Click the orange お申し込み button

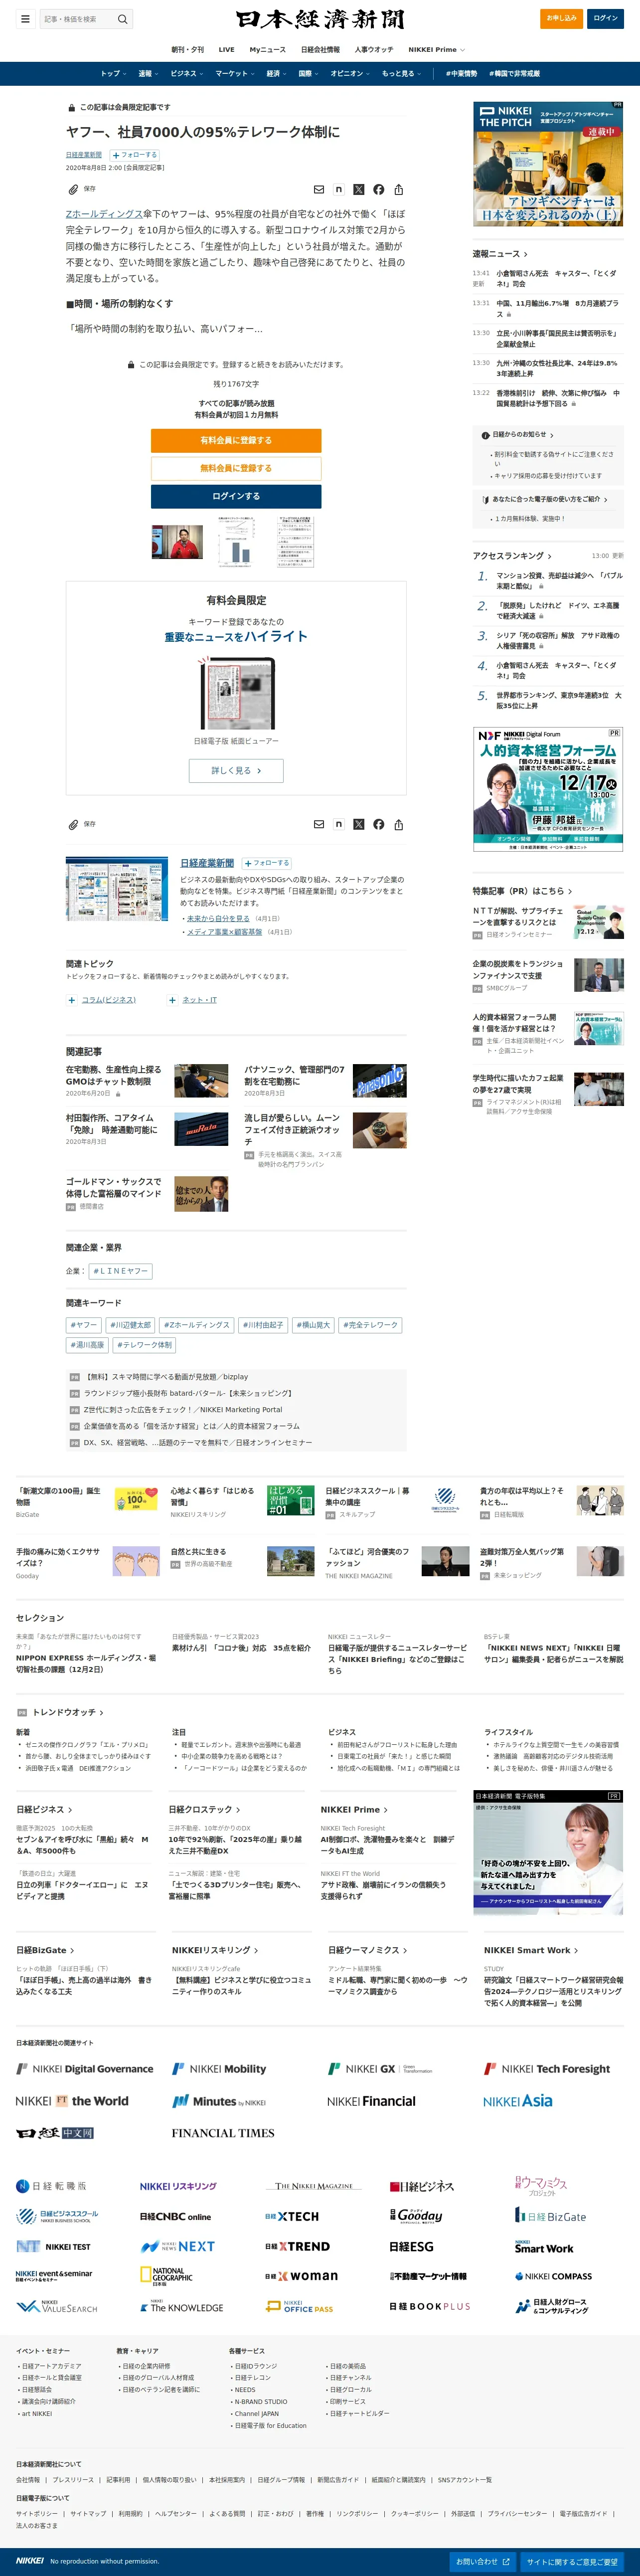pyautogui.click(x=561, y=18)
